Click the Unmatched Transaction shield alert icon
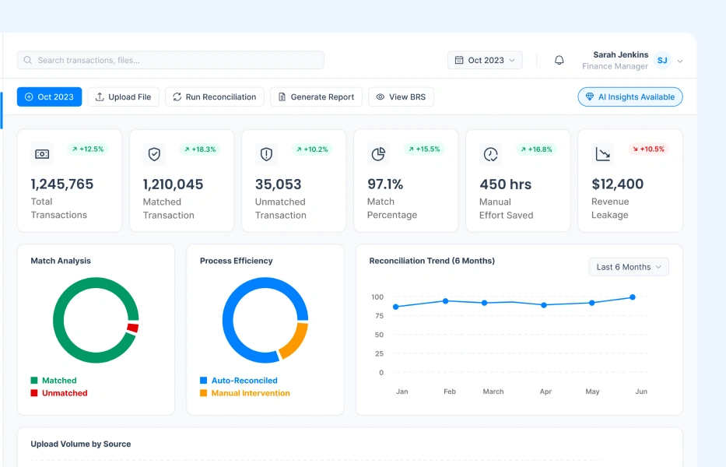This screenshot has height=467, width=726. (266, 154)
